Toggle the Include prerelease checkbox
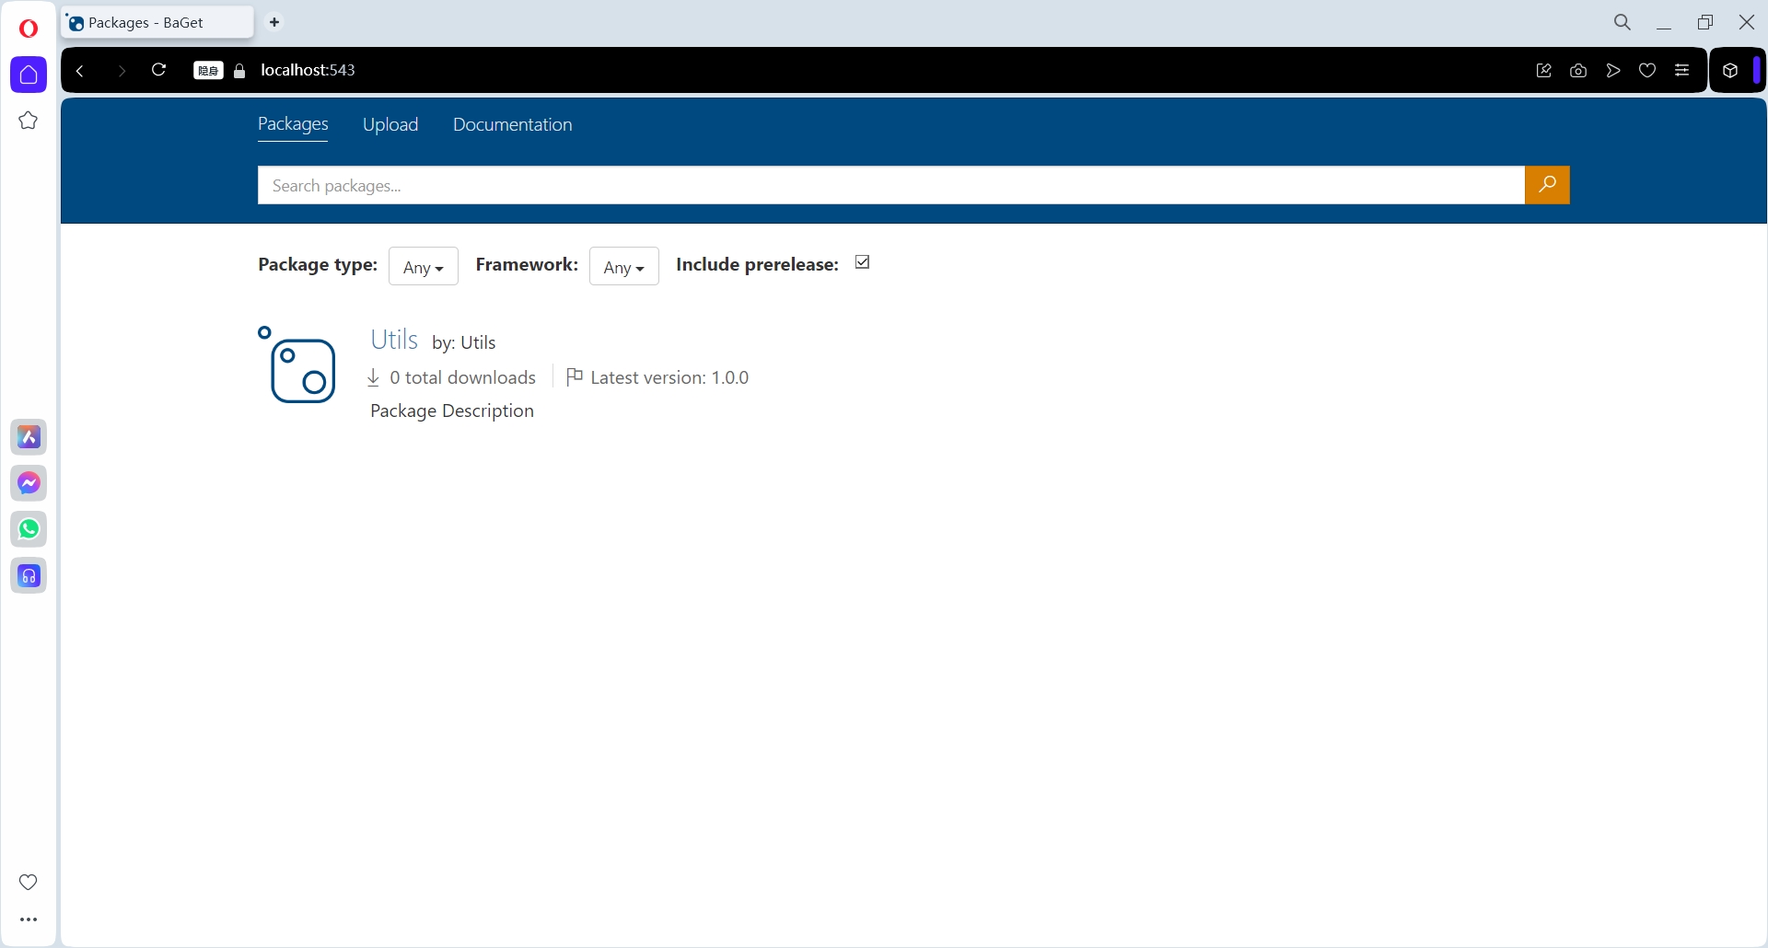This screenshot has height=948, width=1768. [863, 262]
